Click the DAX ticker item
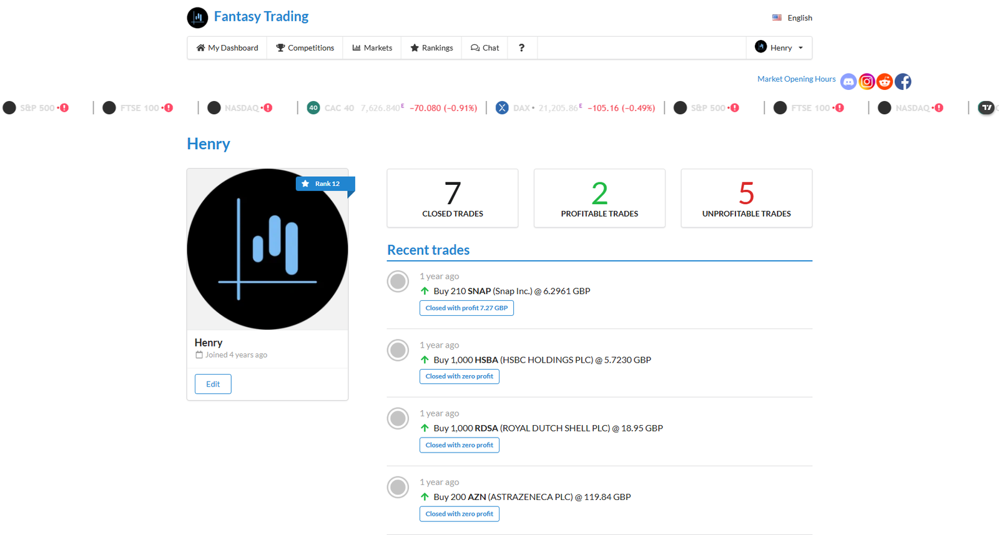Viewport: 999px width, 535px height. (x=575, y=108)
